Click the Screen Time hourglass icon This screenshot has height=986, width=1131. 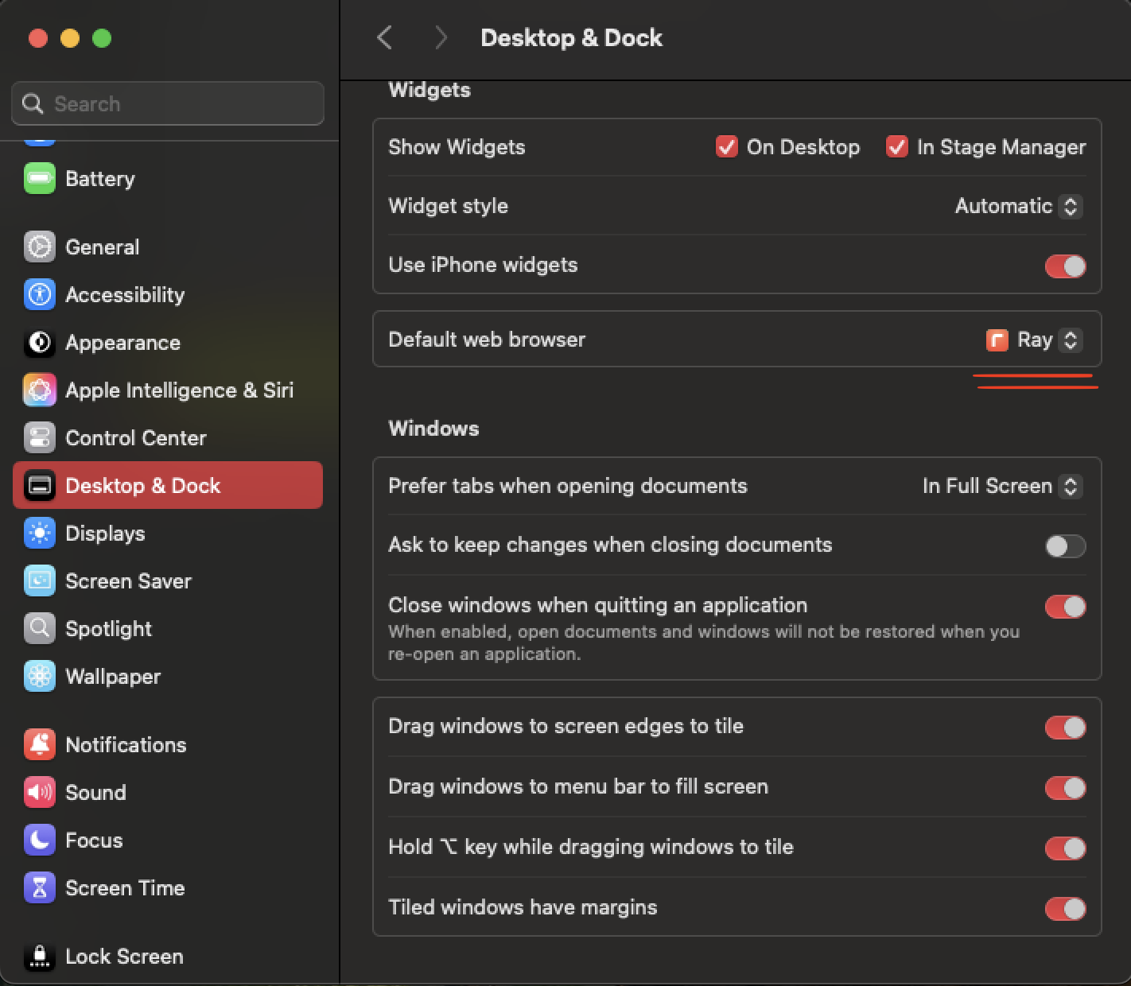[40, 888]
